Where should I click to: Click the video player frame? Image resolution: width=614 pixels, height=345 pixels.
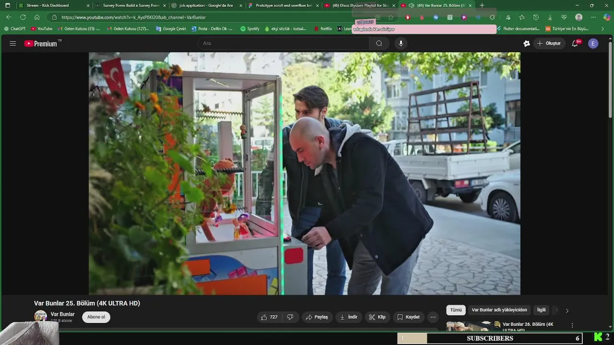pos(305,173)
